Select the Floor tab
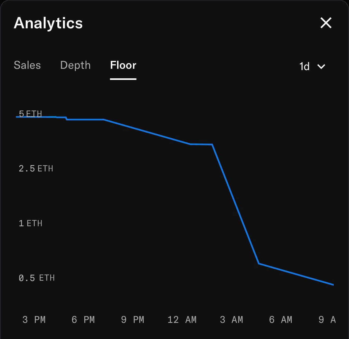The height and width of the screenshot is (339, 349). pos(123,65)
